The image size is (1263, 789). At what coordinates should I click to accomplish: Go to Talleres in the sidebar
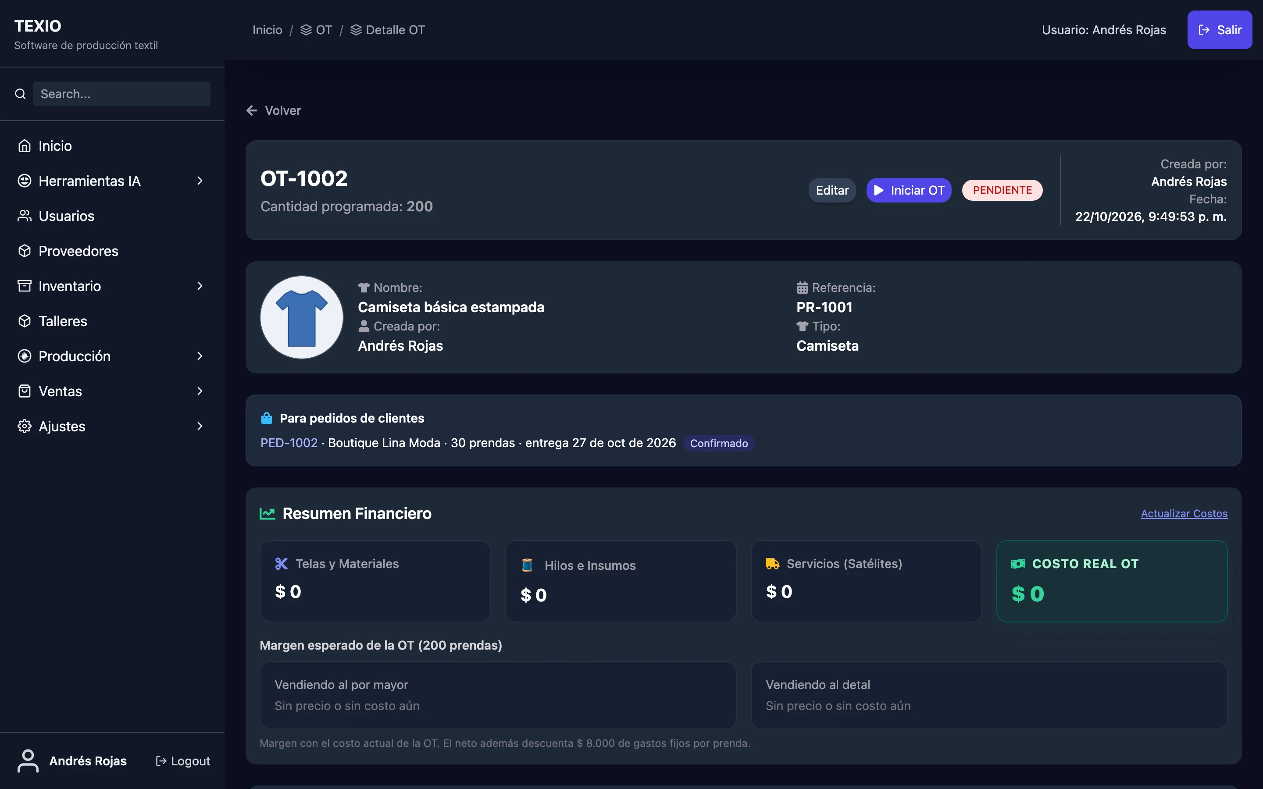click(x=112, y=321)
